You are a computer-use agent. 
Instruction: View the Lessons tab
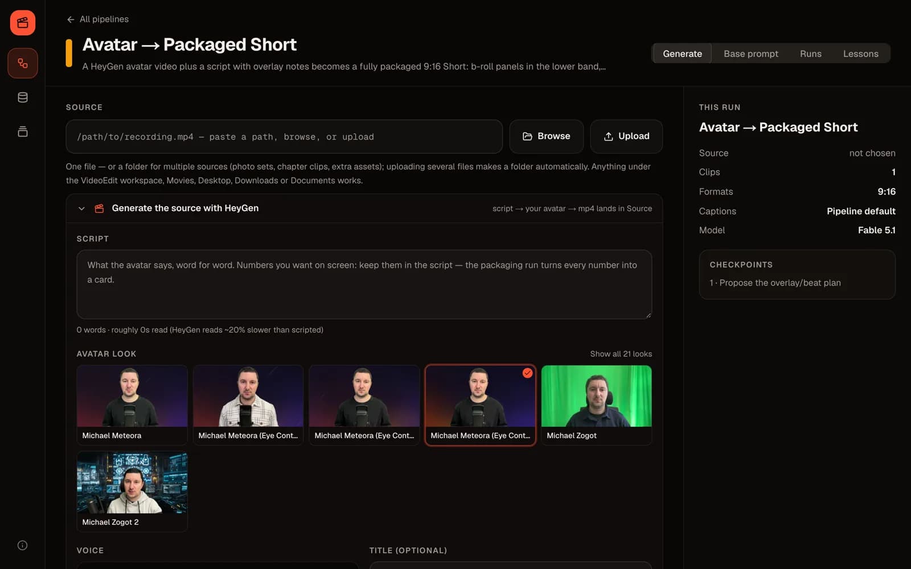(x=860, y=53)
